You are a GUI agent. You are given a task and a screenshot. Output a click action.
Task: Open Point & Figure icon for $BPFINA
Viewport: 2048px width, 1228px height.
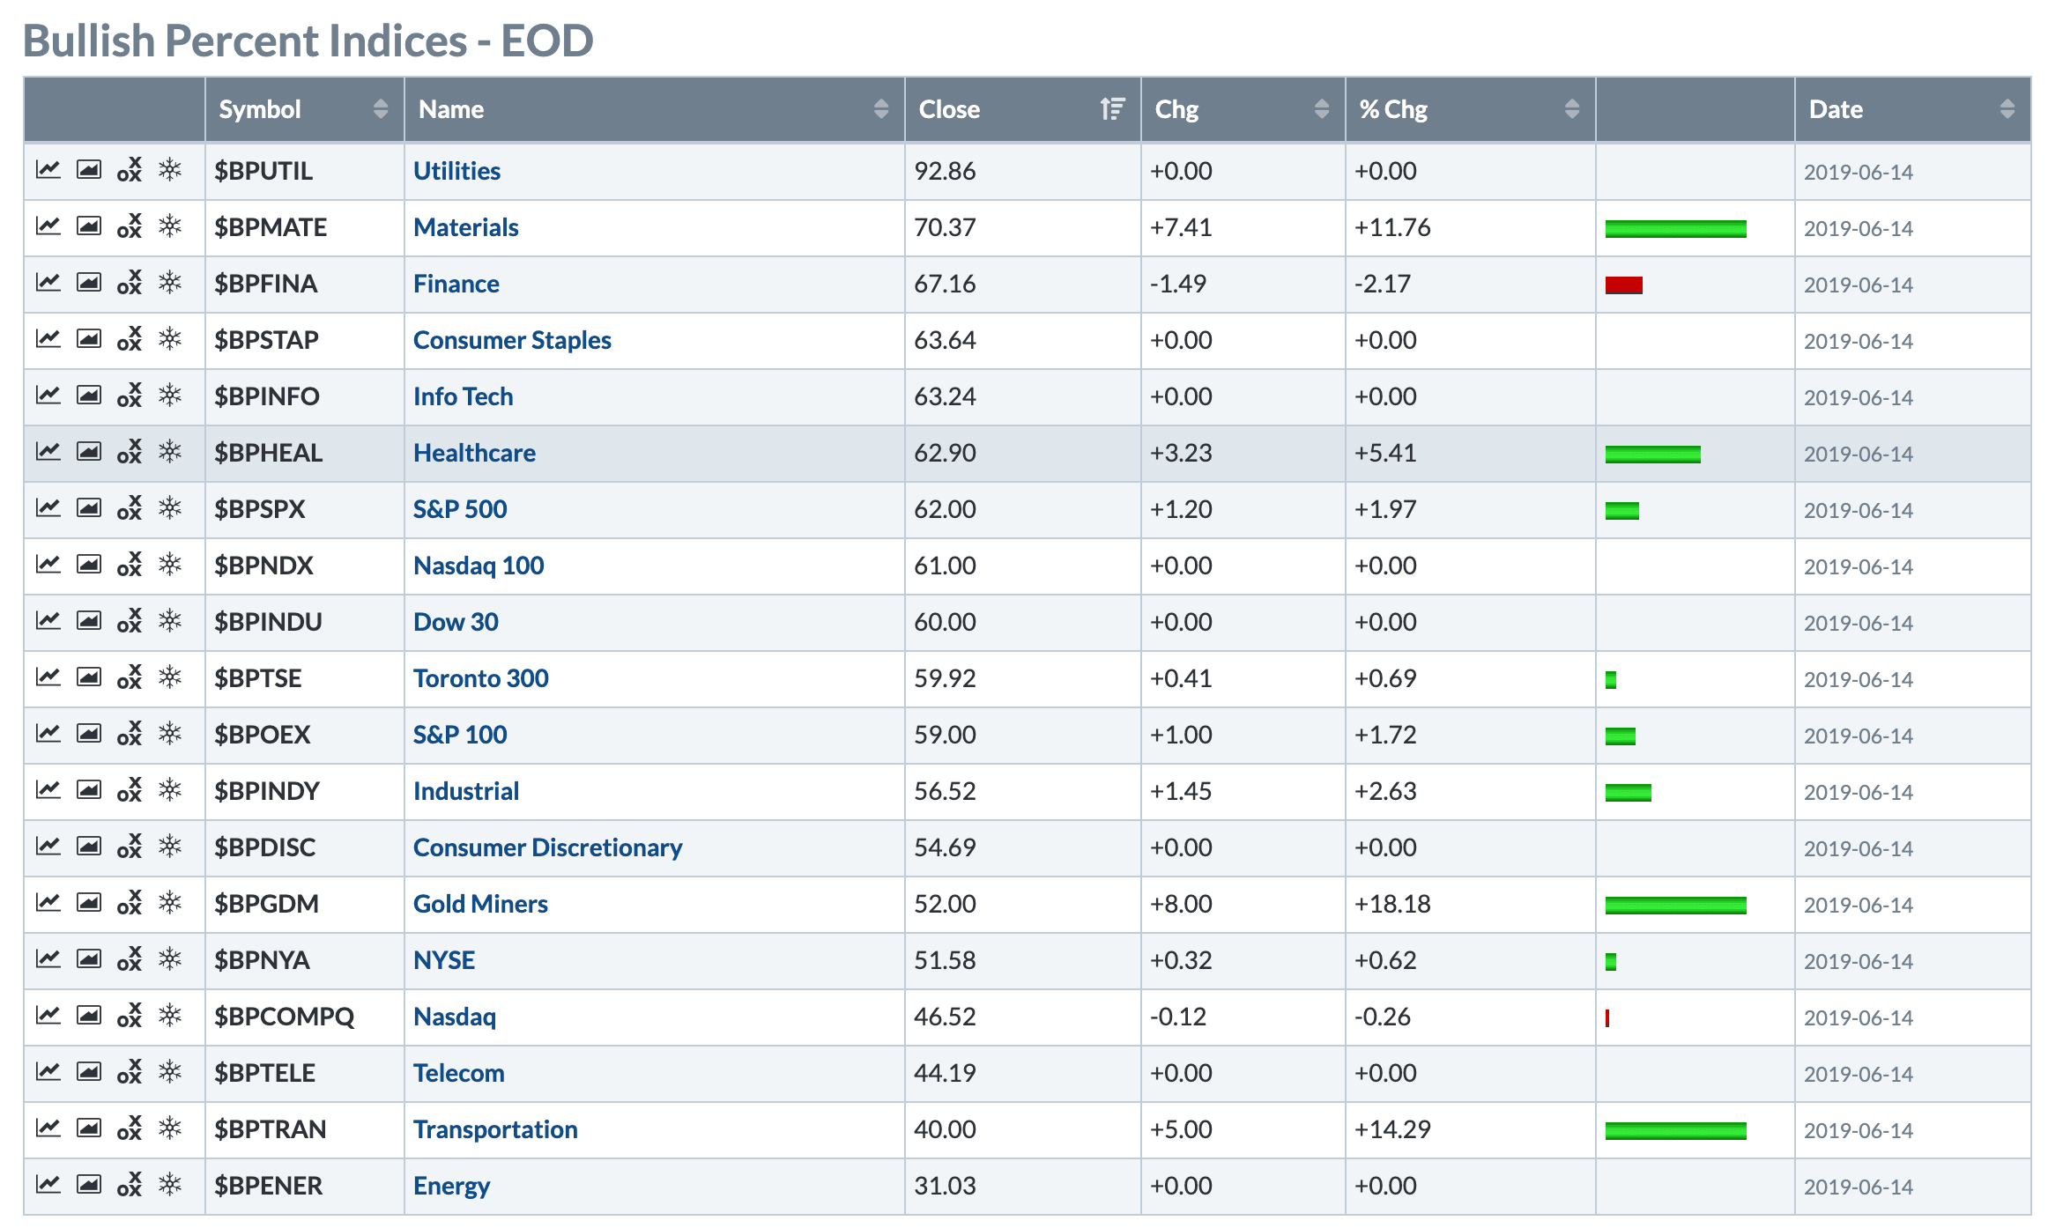pyautogui.click(x=130, y=283)
